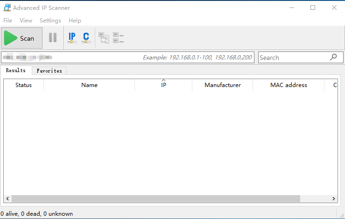Viewport: 345px width, 219px height.
Task: Click the Advanced IP Scanner title icon
Action: tap(7, 7)
